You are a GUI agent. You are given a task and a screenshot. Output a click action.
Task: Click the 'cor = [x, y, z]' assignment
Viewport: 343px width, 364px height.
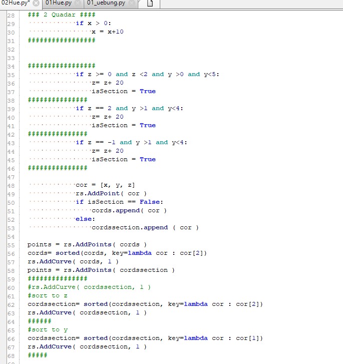(105, 185)
